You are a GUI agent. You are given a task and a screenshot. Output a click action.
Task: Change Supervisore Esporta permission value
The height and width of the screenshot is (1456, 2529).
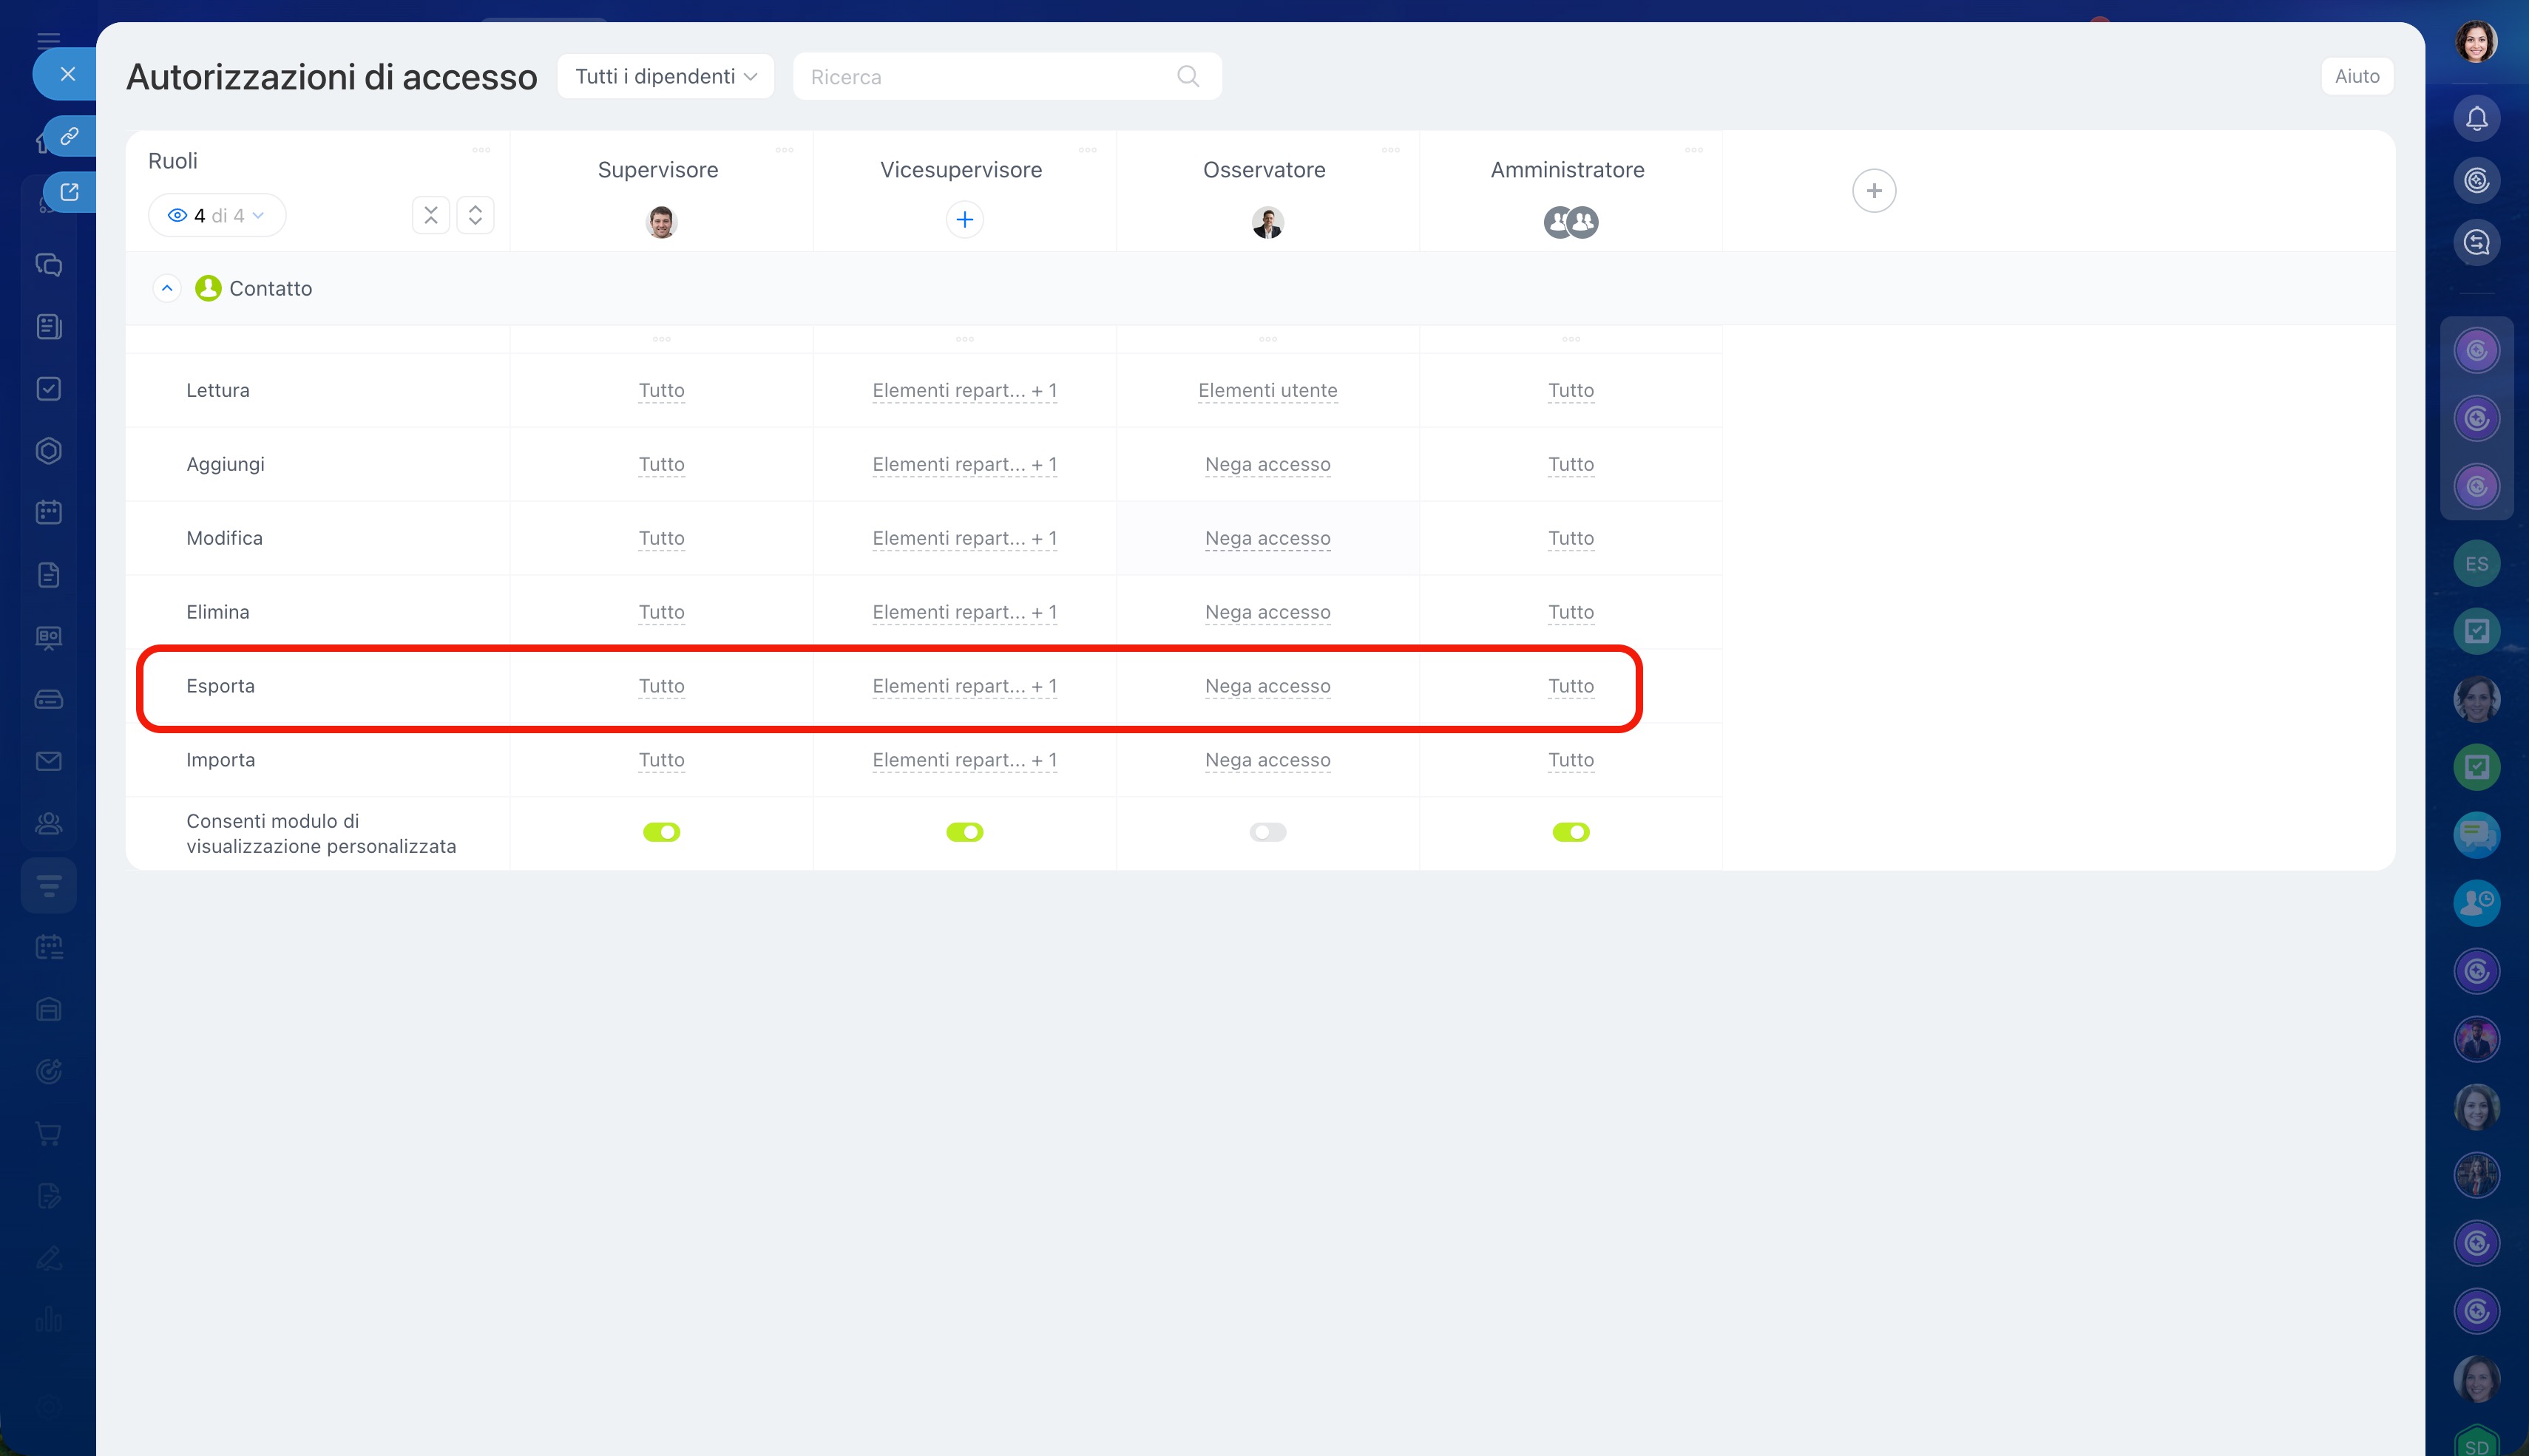point(661,686)
